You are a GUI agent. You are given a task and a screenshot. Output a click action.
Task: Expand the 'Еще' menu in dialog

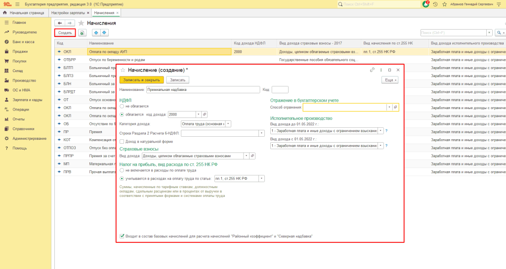390,79
